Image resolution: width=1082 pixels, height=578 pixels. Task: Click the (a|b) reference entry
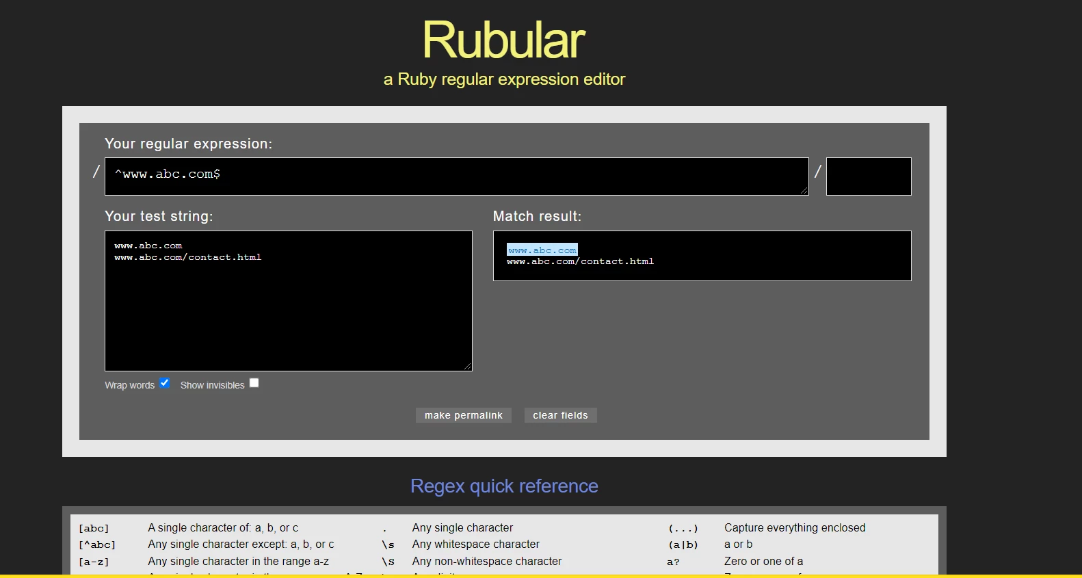683,544
